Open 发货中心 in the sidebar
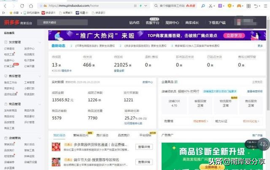 tap(29, 49)
